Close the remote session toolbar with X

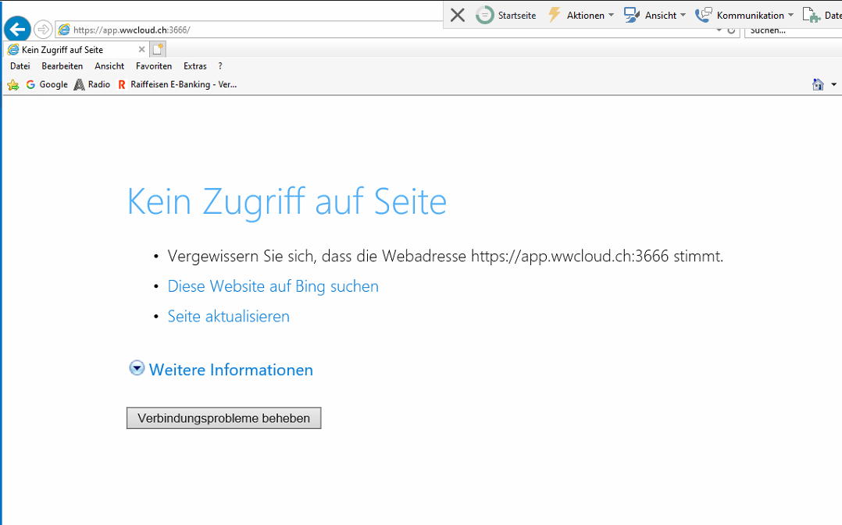(x=458, y=15)
